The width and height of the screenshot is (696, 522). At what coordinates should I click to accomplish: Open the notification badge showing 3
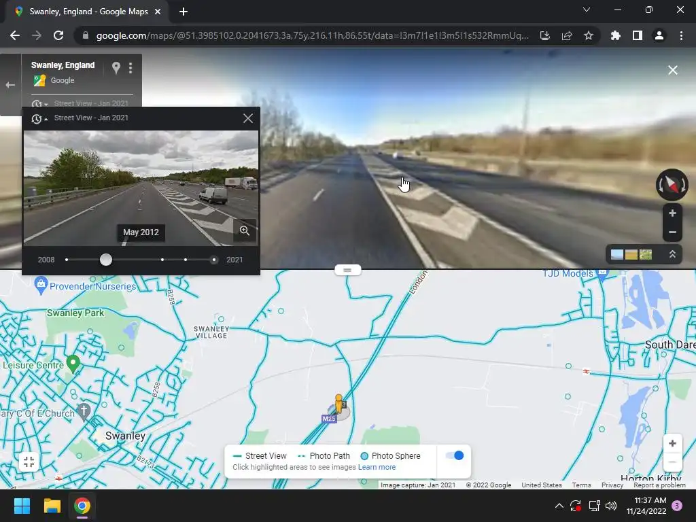click(x=677, y=506)
